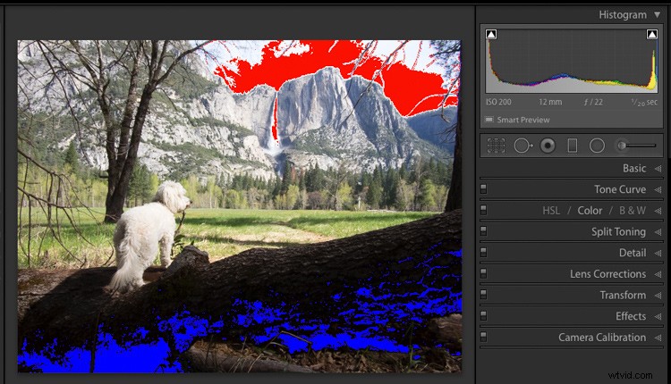Toggle the Lens Corrections panel on/off switch
The width and height of the screenshot is (671, 384).
pyautogui.click(x=483, y=273)
